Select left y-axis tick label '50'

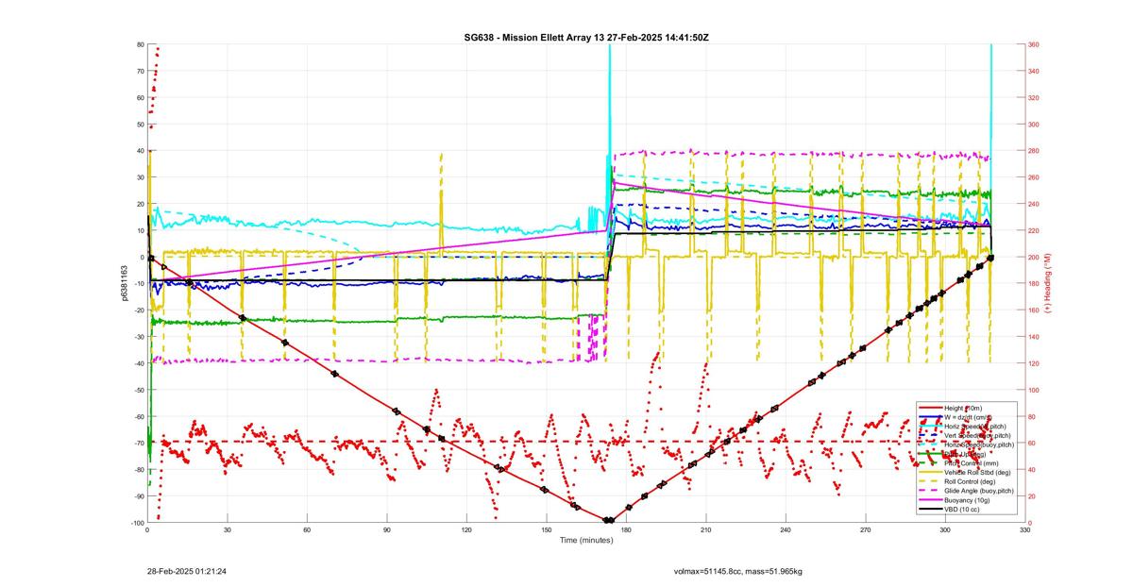tap(140, 125)
